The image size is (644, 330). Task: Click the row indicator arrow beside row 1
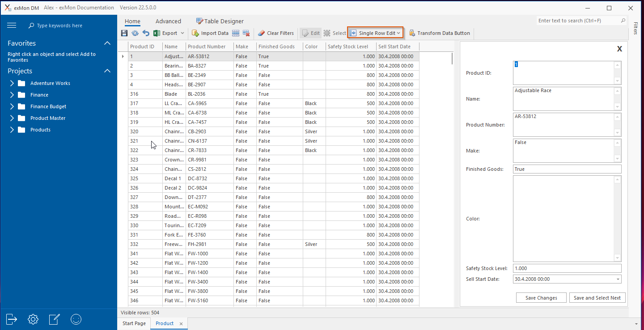(123, 56)
